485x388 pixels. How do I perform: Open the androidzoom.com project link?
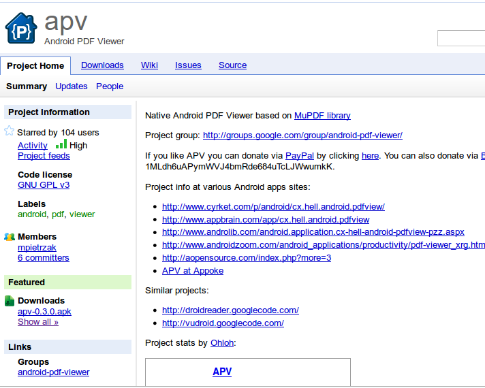click(x=324, y=245)
